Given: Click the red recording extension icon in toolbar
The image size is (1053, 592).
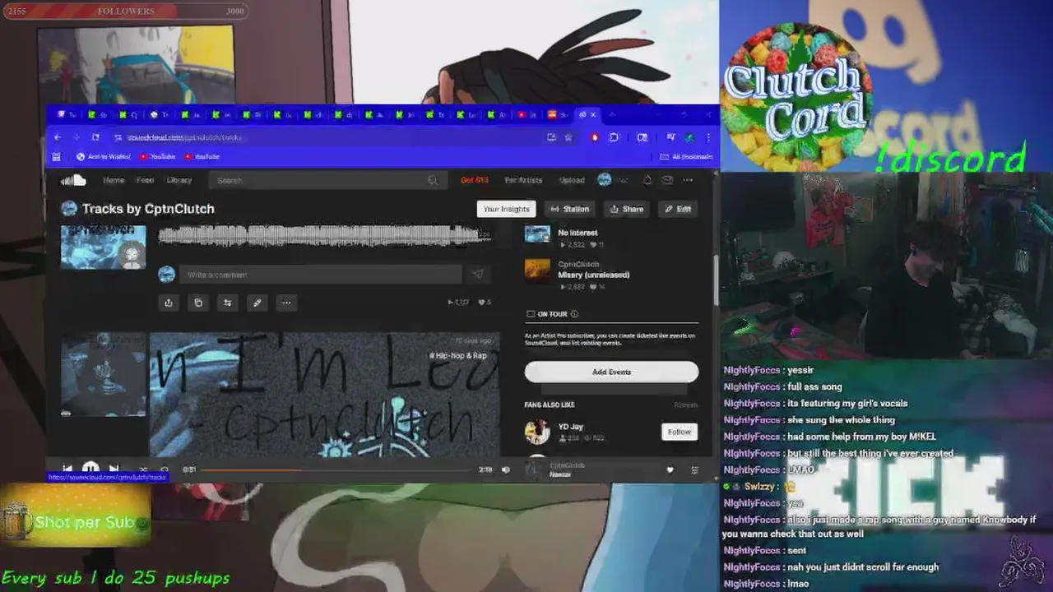Looking at the screenshot, I should (595, 137).
